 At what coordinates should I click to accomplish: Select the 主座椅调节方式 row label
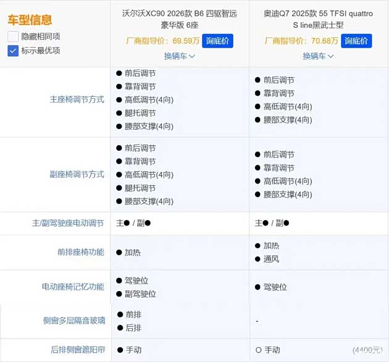click(77, 99)
